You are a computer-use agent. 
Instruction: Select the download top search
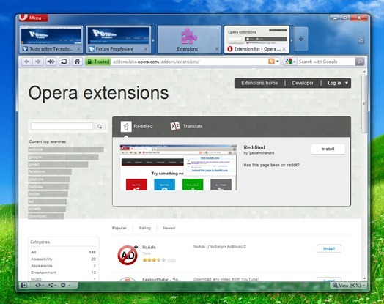point(46,216)
